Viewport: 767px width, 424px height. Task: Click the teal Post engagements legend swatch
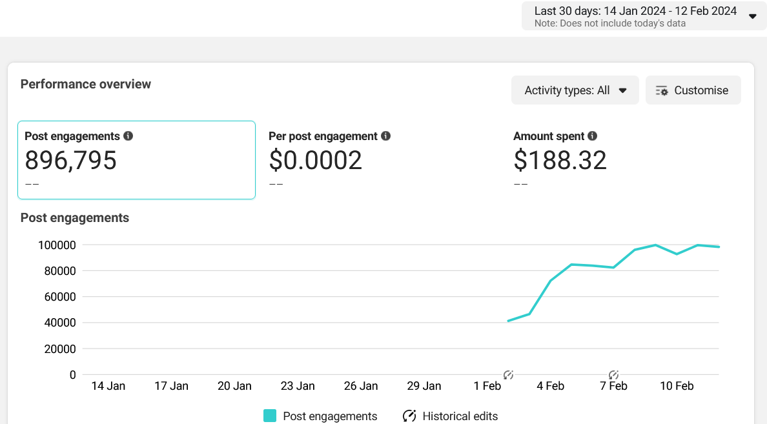pos(269,416)
